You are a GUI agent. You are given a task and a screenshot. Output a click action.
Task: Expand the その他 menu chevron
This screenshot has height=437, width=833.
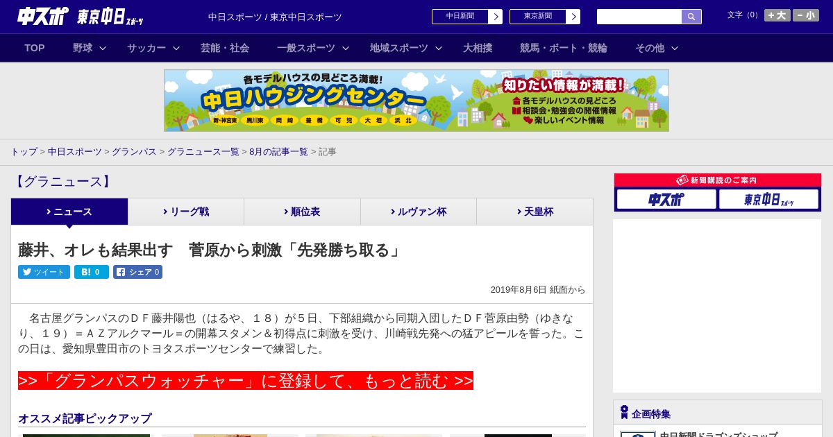(675, 49)
